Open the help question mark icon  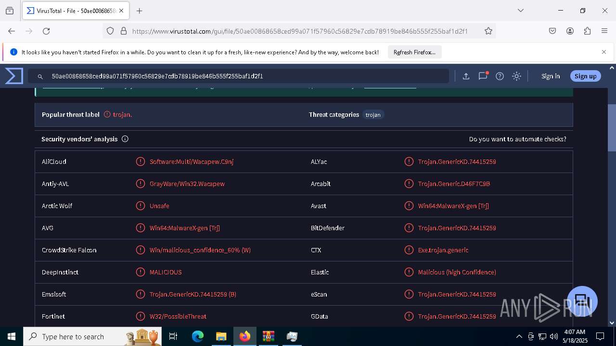tap(500, 76)
